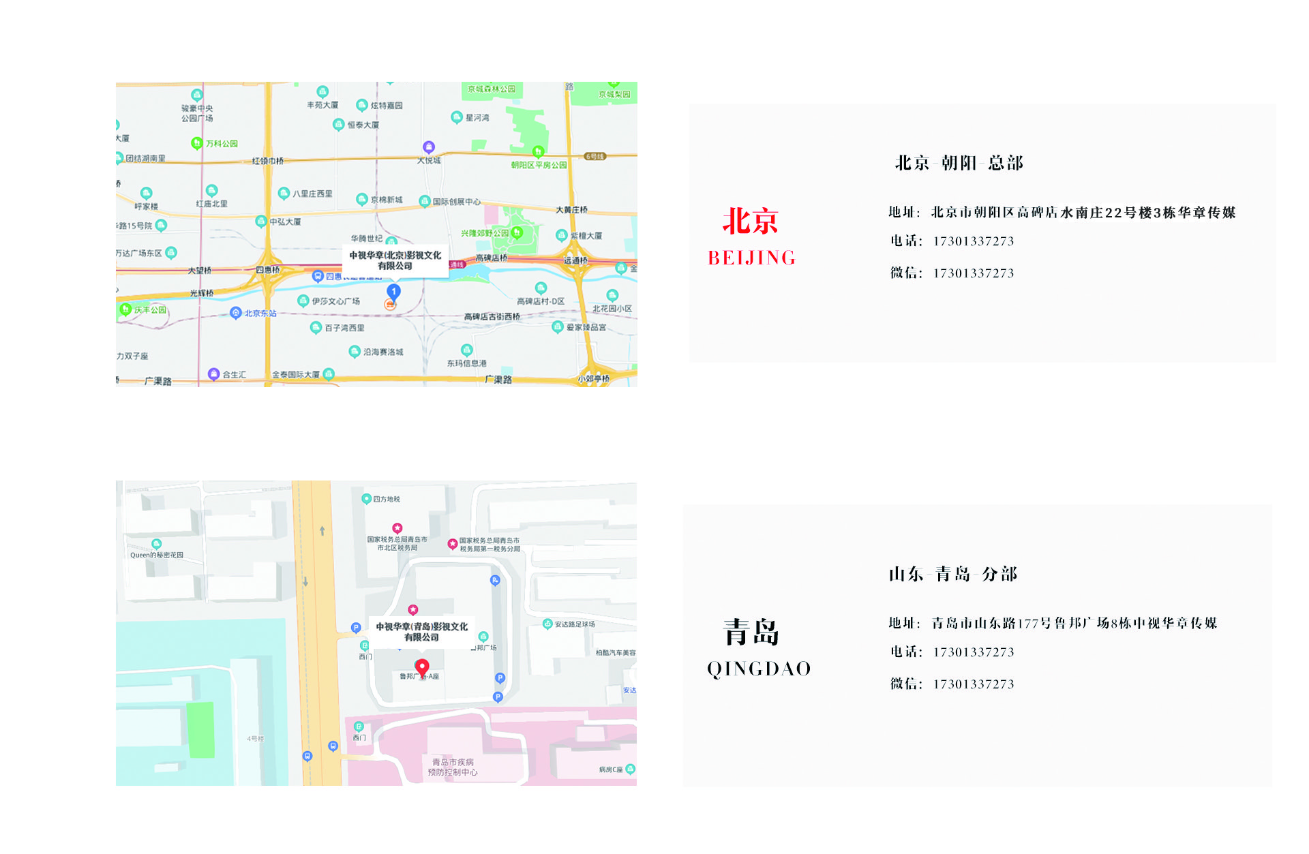Click the Qingdao branch 微信 number line
1309x854 pixels.
tap(952, 684)
